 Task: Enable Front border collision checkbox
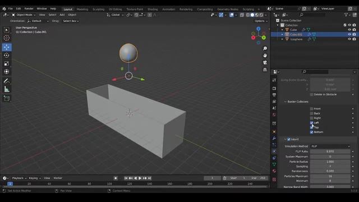[312, 109]
